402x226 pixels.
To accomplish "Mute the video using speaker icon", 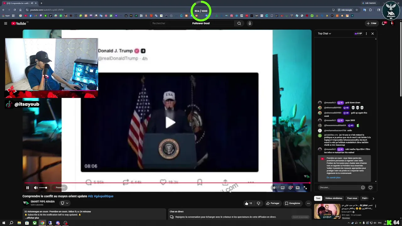I will coord(35,188).
